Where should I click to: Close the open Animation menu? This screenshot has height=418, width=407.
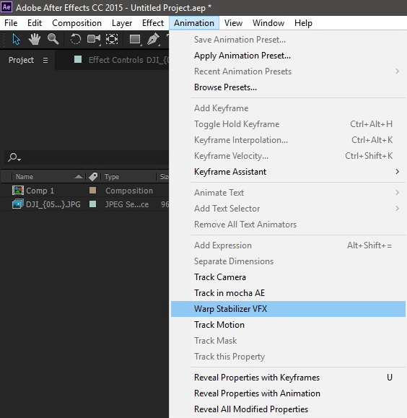point(194,23)
